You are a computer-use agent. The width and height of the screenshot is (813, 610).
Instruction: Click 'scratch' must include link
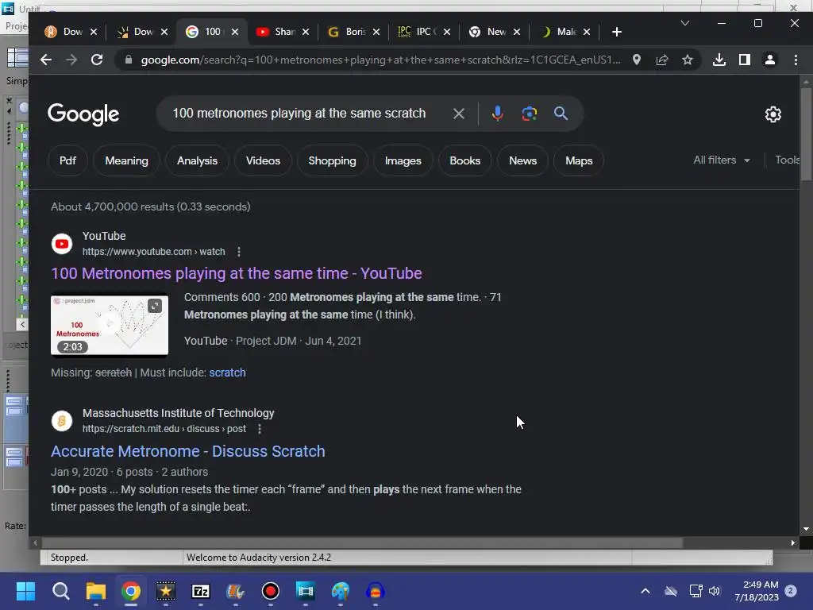[x=227, y=373]
